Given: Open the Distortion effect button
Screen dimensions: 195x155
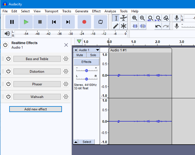Looking at the screenshot, I should click(x=37, y=72).
